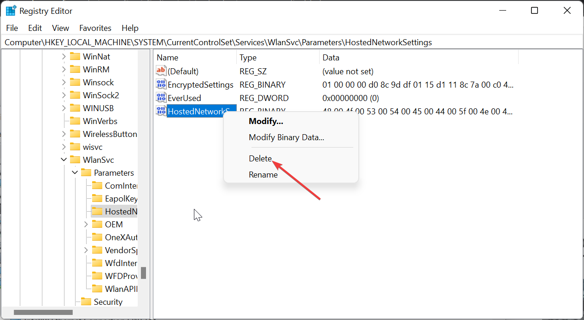Image resolution: width=584 pixels, height=320 pixels.
Task: Select the ComInter folder icon
Action: 97,185
